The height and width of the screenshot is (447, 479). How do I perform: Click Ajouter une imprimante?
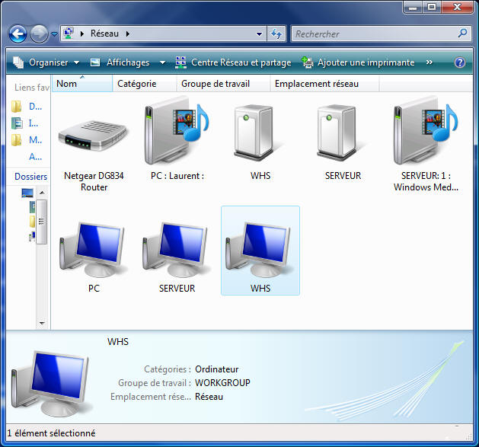click(359, 62)
